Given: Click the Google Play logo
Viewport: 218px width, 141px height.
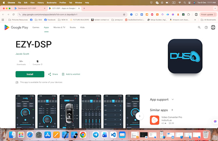Looking at the screenshot, I should [x=16, y=27].
